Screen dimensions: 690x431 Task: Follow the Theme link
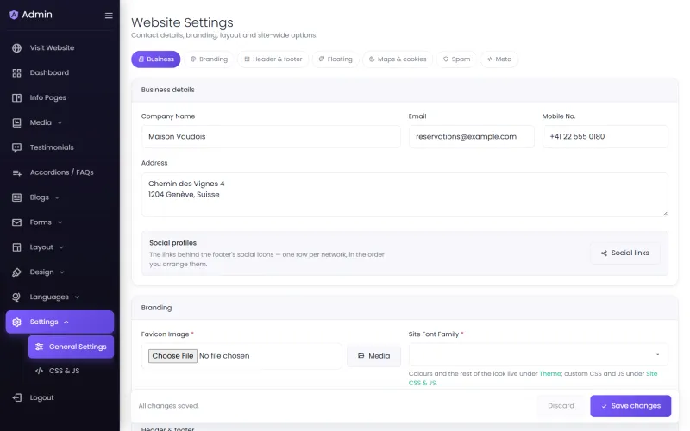pyautogui.click(x=550, y=374)
